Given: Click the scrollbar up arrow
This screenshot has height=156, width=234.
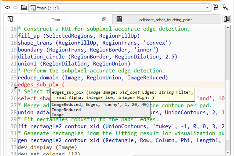Looking at the screenshot, I should tap(228, 27).
